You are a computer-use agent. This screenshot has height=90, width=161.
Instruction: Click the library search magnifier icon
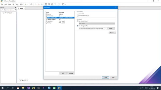(2, 10)
